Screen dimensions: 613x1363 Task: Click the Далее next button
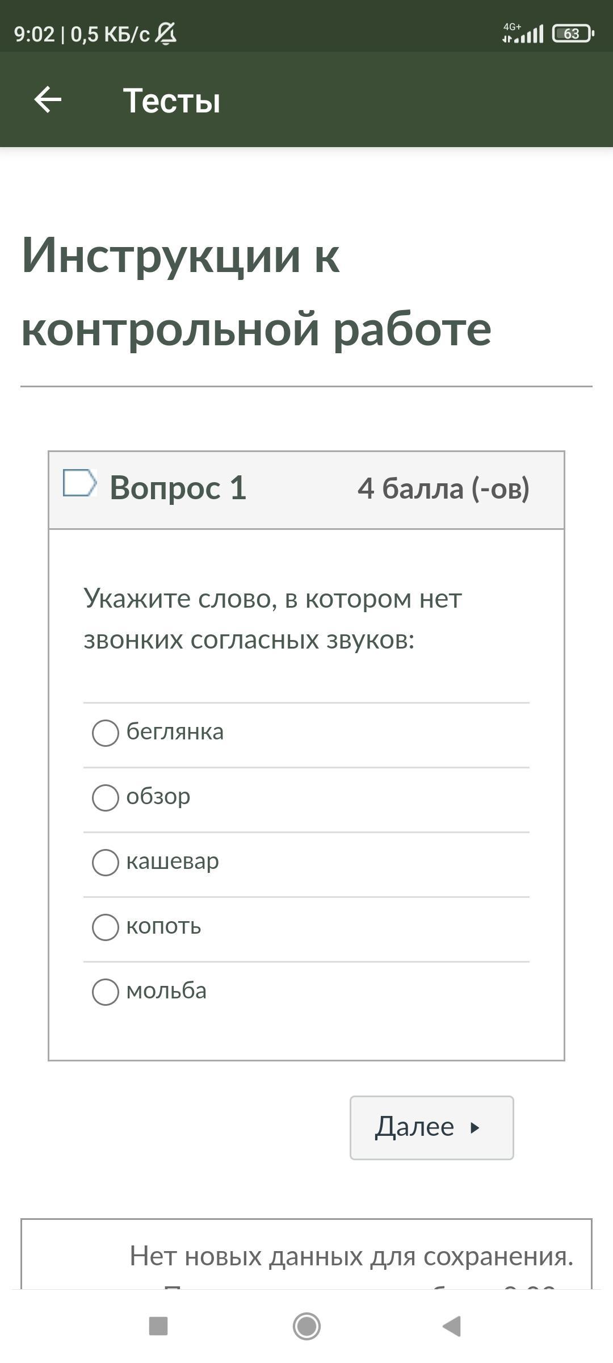[x=432, y=1127]
